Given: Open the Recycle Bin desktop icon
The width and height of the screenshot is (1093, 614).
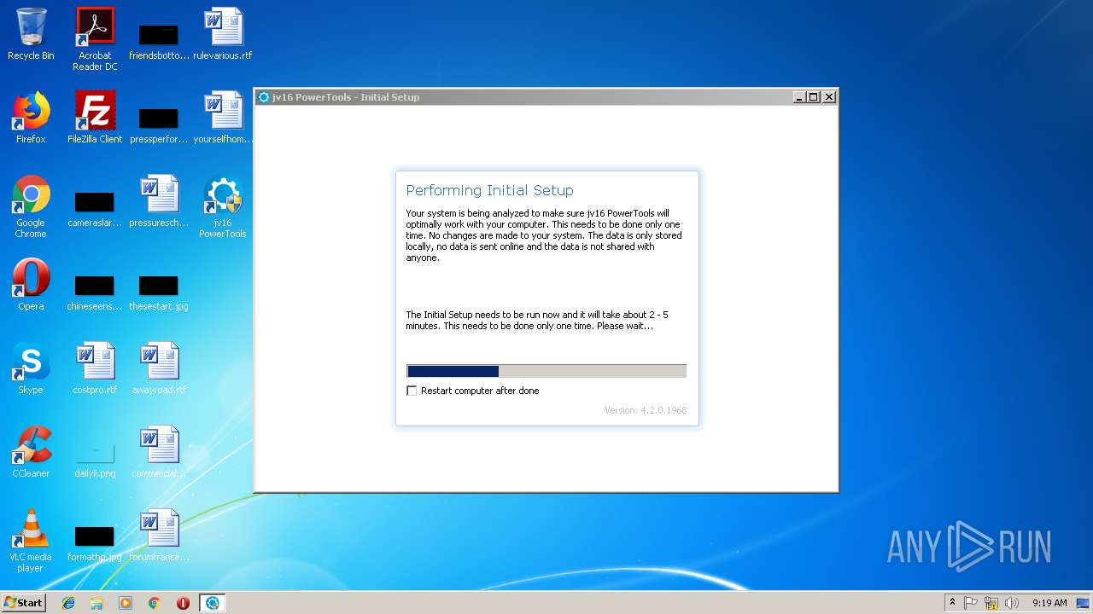Looking at the screenshot, I should click(31, 34).
